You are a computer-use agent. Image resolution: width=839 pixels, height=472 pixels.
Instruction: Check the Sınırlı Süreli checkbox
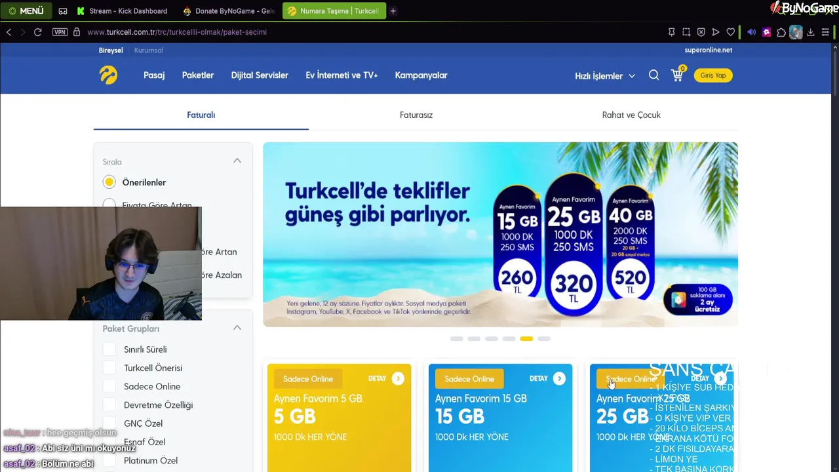click(x=109, y=349)
